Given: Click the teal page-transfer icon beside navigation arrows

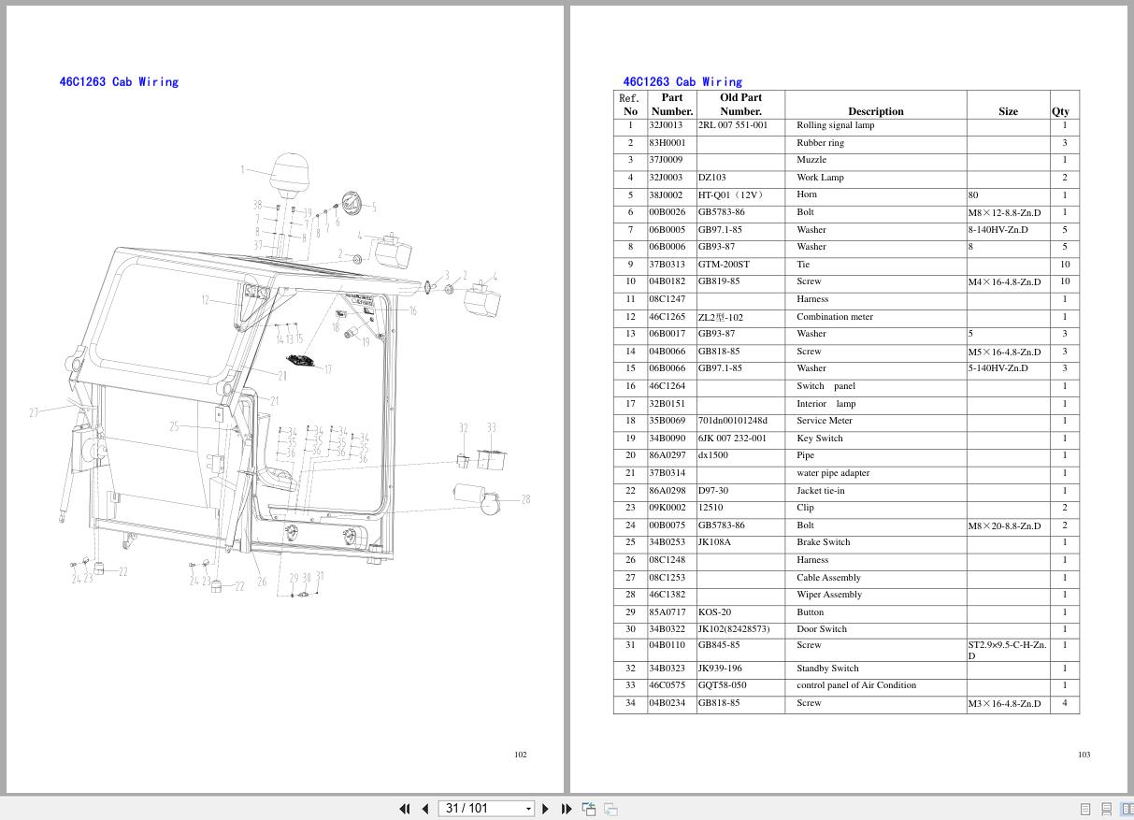Looking at the screenshot, I should [x=588, y=808].
